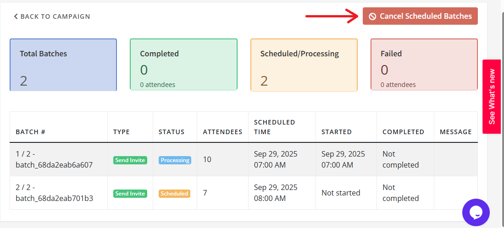Viewport: 504px width, 228px height.
Task: Go back via Back to Campaign link
Action: [x=52, y=16]
